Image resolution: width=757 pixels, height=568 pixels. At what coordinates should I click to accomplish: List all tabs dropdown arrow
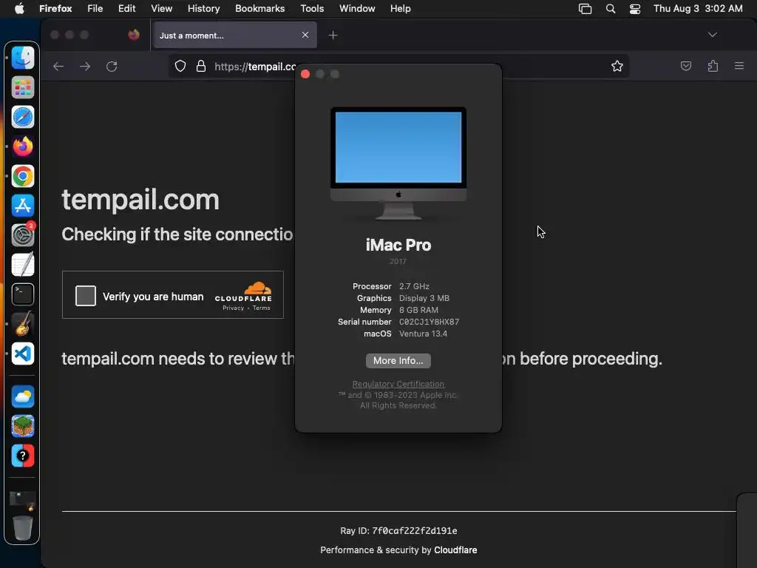(712, 35)
